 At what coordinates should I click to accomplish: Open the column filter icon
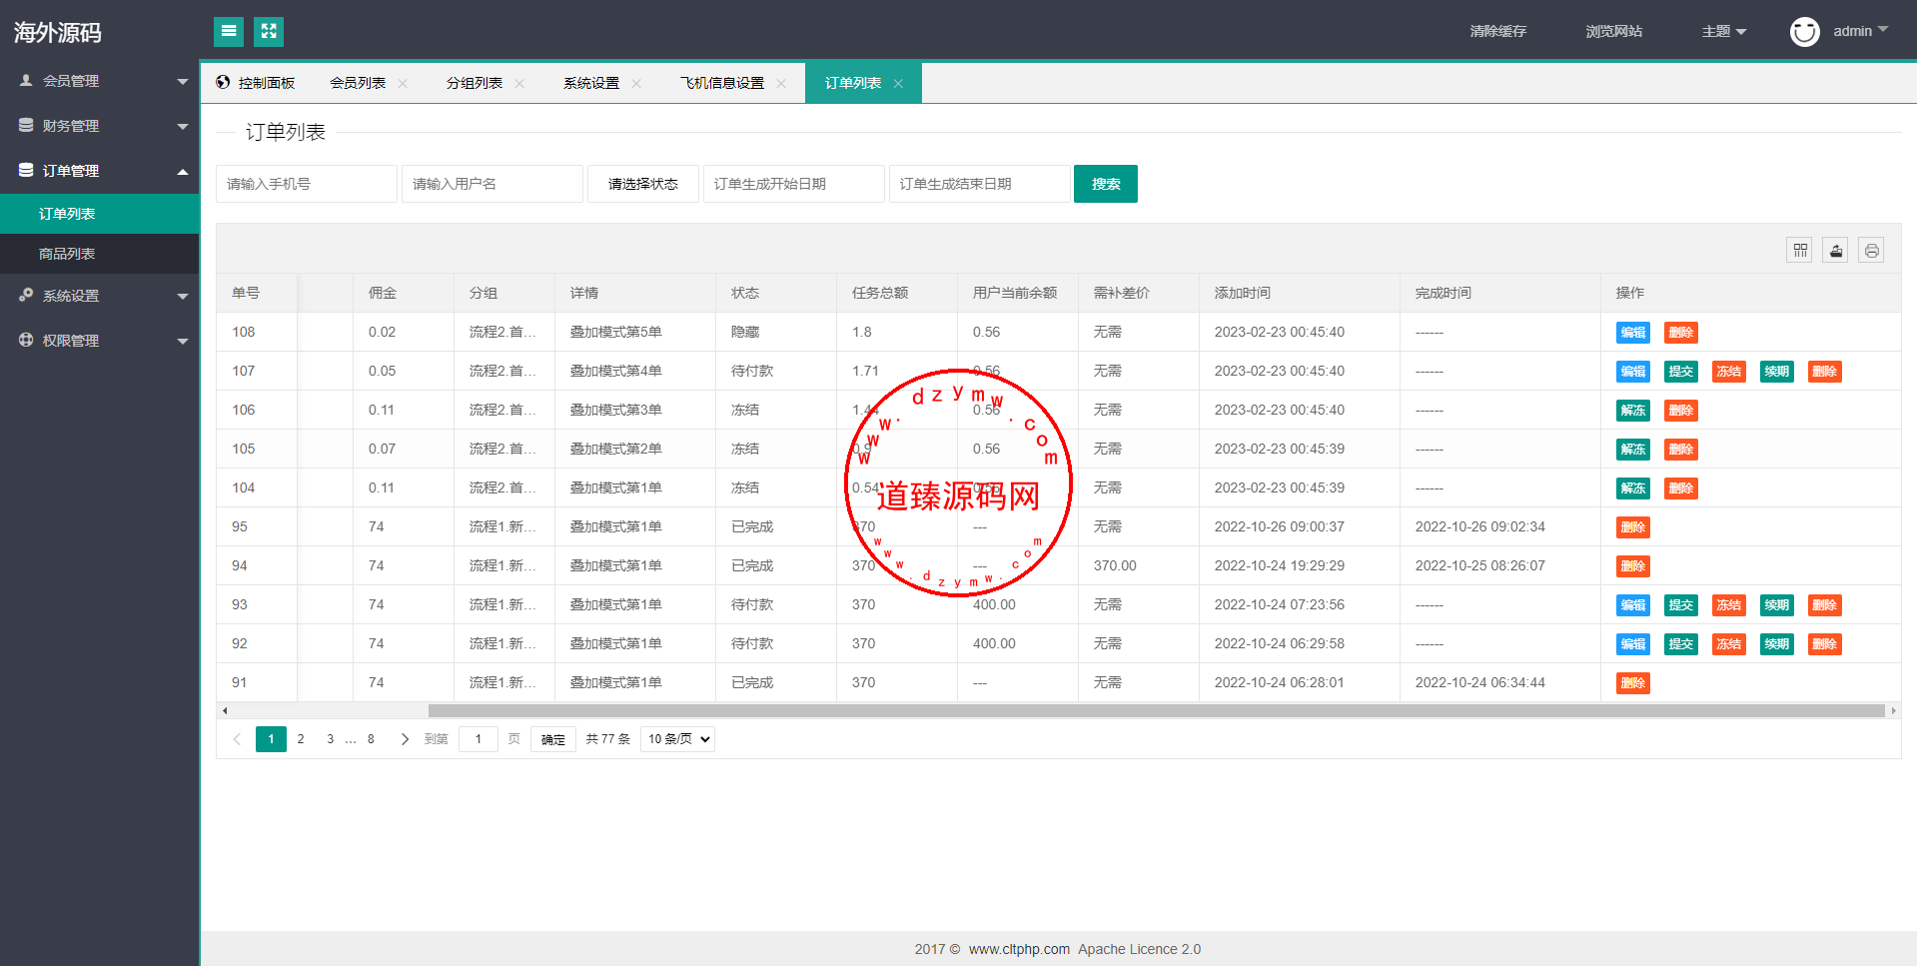click(x=1799, y=251)
